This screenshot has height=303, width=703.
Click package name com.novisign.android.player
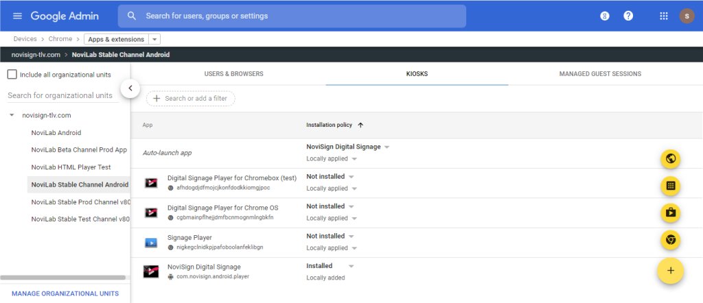coord(213,276)
